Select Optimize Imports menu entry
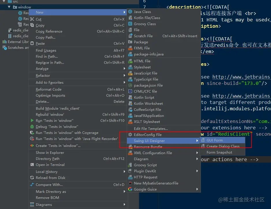This screenshot has width=271, height=209. 78,96
